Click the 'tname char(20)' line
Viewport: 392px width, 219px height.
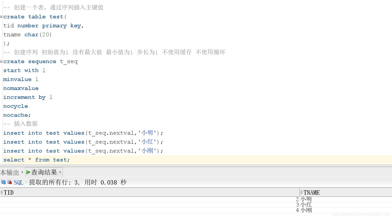(x=27, y=35)
